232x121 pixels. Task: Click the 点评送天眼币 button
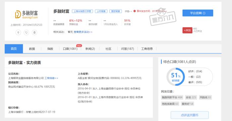[190, 115]
